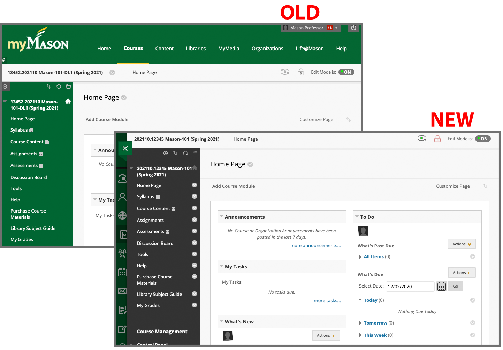The height and width of the screenshot is (350, 503).
Task: Click the refresh icon in old course menu
Action: coord(59,87)
